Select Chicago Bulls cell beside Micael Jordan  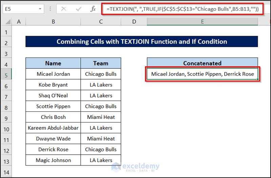101,74
